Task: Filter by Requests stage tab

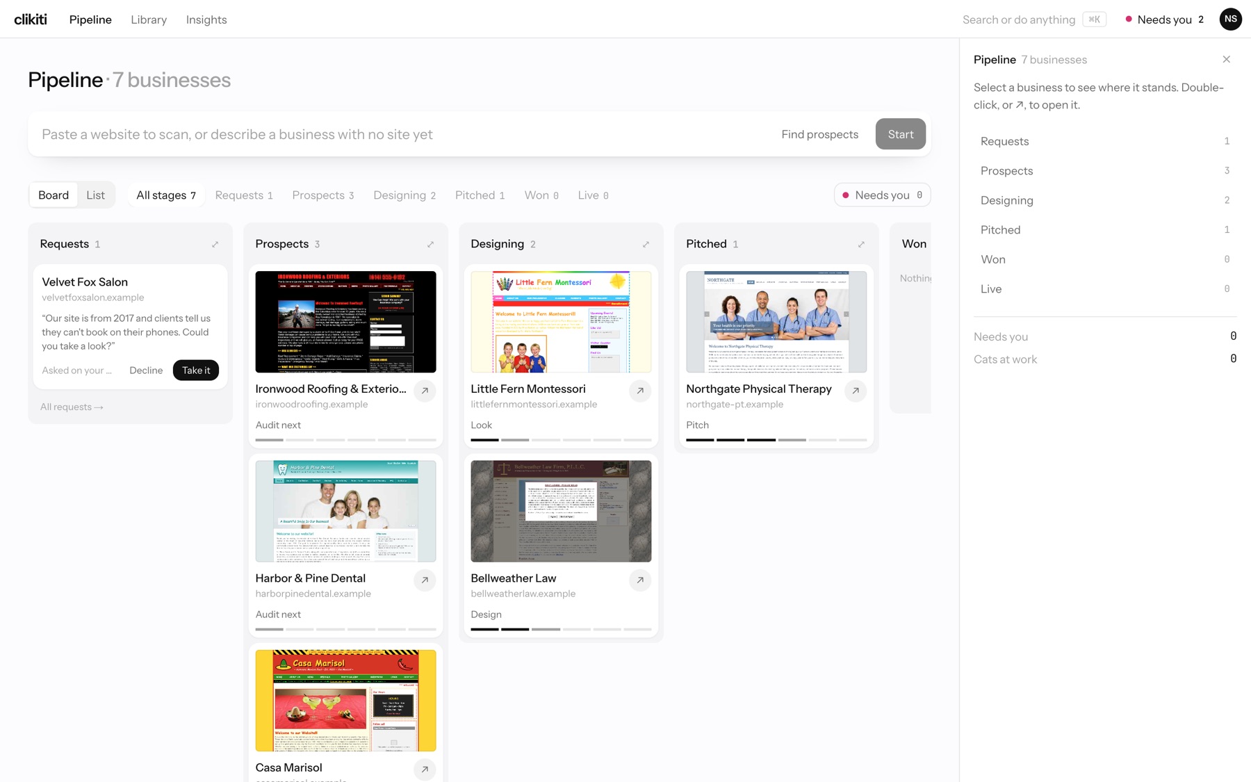Action: (244, 195)
